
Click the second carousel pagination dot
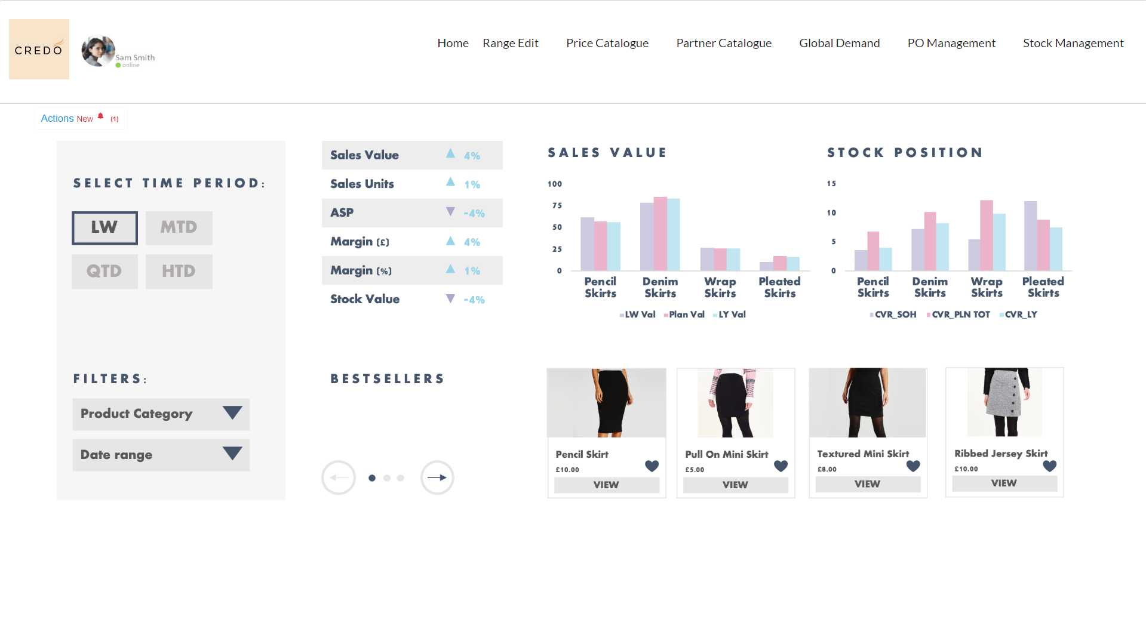click(x=387, y=478)
